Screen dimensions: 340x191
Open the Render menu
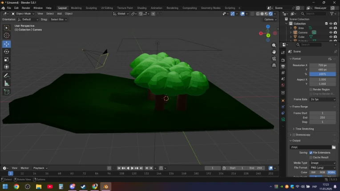(26, 8)
